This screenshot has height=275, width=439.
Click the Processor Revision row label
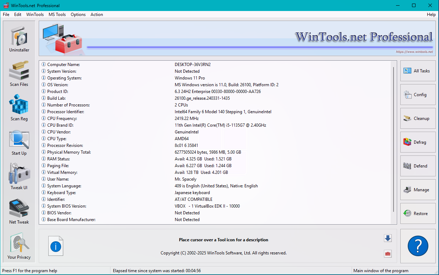[65, 145]
